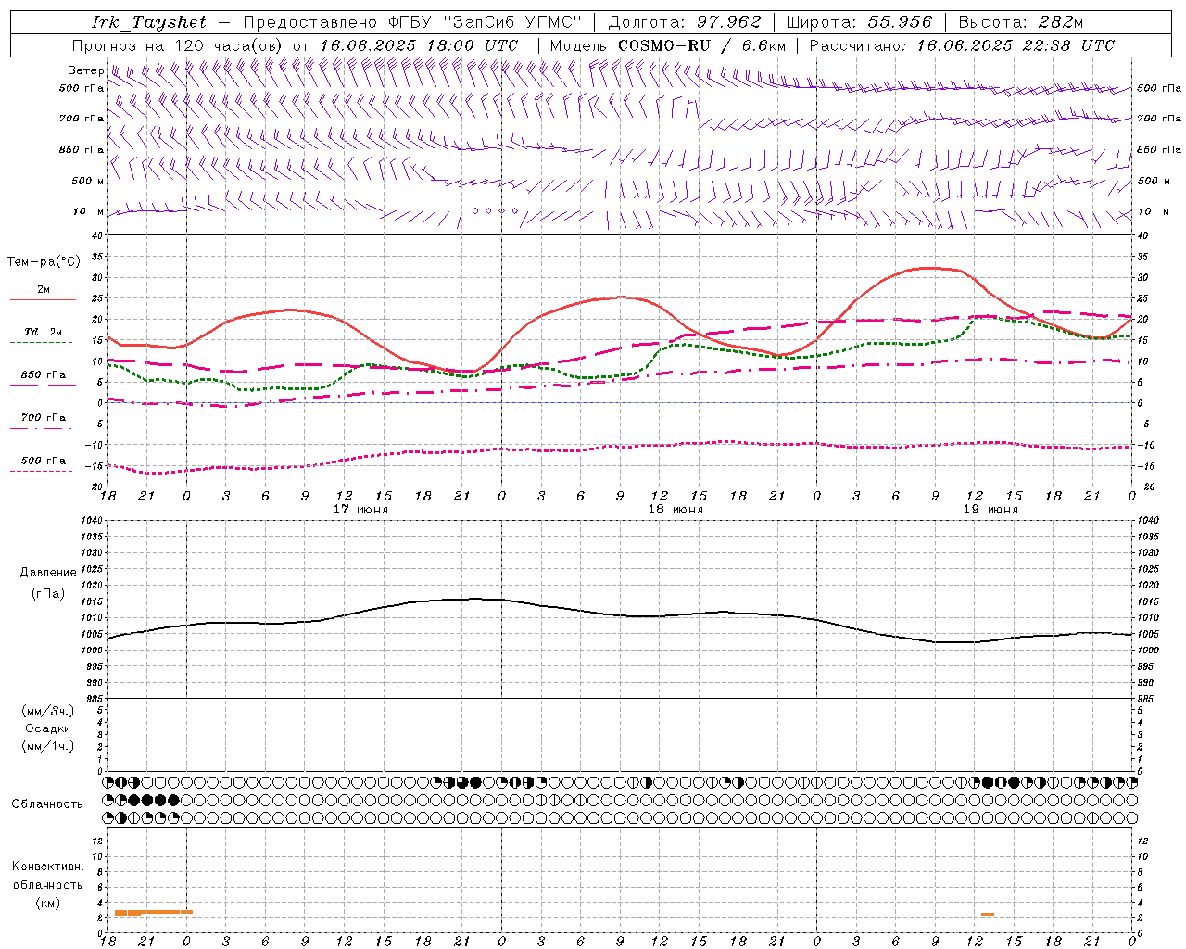Click the '(мм/1ч.)' precipitation unit label

(x=48, y=746)
